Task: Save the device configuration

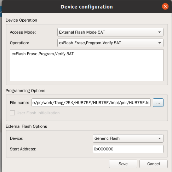Action: [x=123, y=164]
